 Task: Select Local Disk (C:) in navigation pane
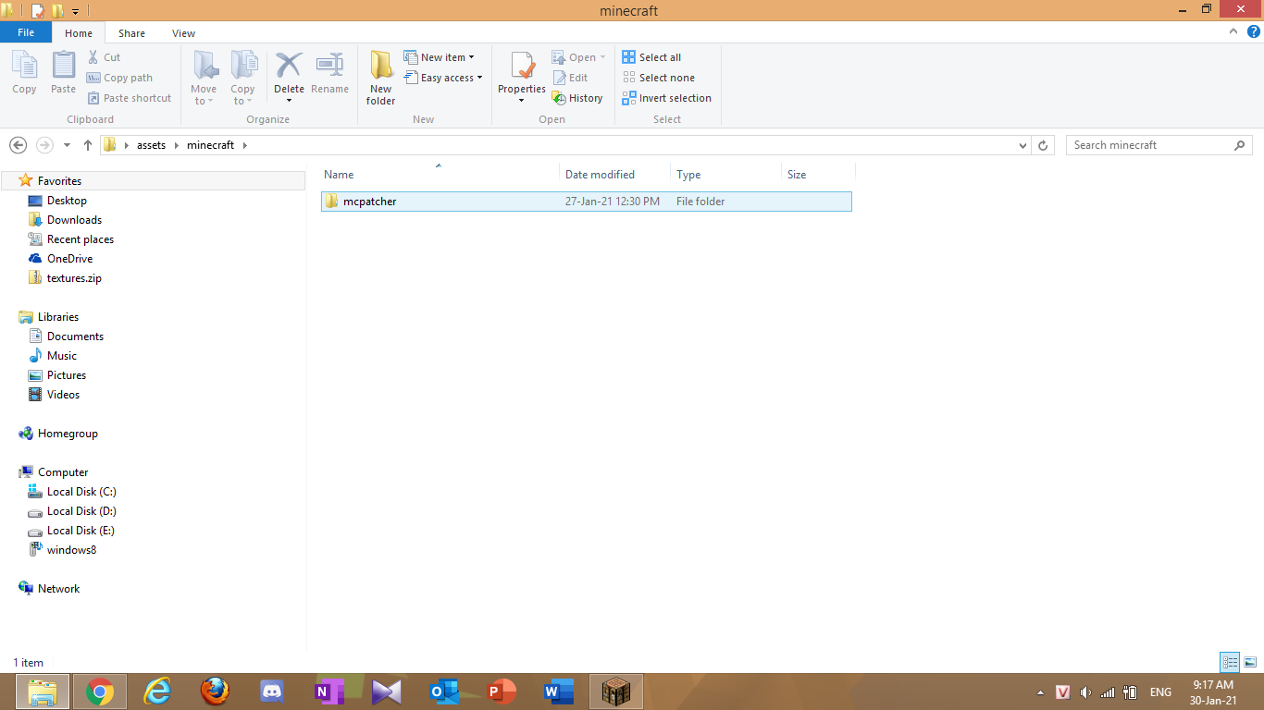click(x=81, y=492)
